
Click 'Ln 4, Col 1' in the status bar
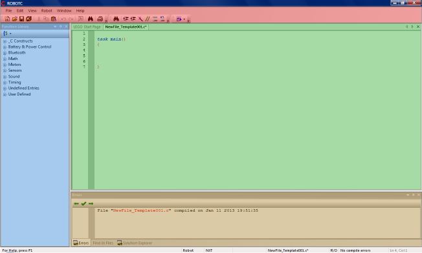(x=399, y=250)
